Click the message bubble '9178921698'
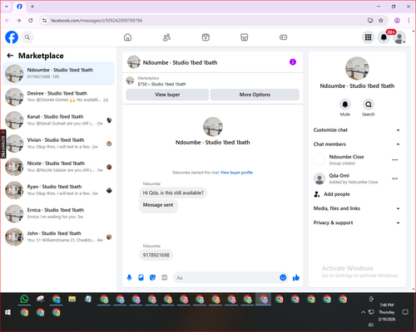Screen dimensions: 416x332 click(156, 255)
